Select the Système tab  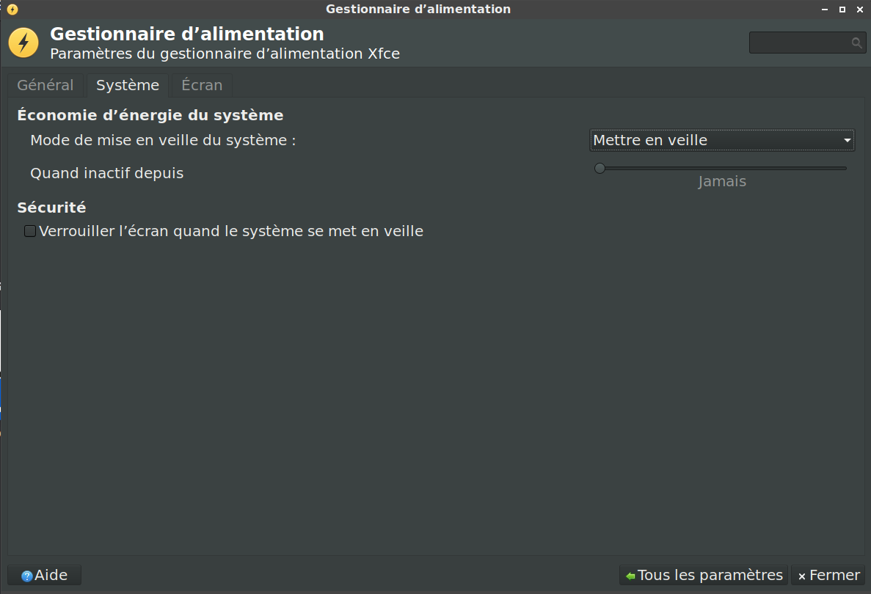[128, 85]
